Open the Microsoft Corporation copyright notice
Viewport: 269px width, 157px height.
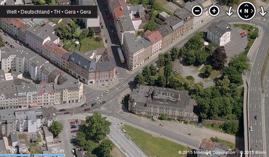207,152
